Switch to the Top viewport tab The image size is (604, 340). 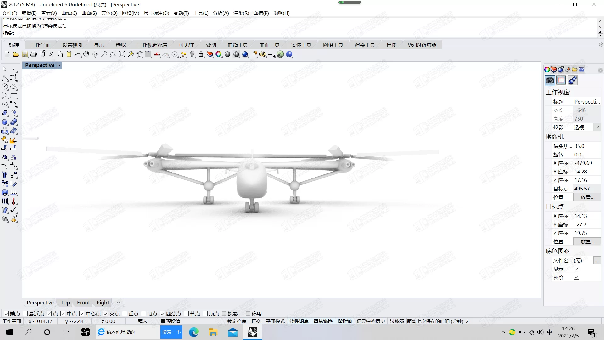pyautogui.click(x=65, y=303)
